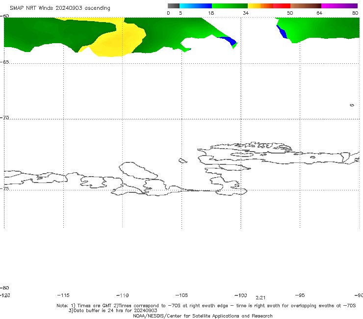Click the '80' label at the color bar end

tap(355, 13)
